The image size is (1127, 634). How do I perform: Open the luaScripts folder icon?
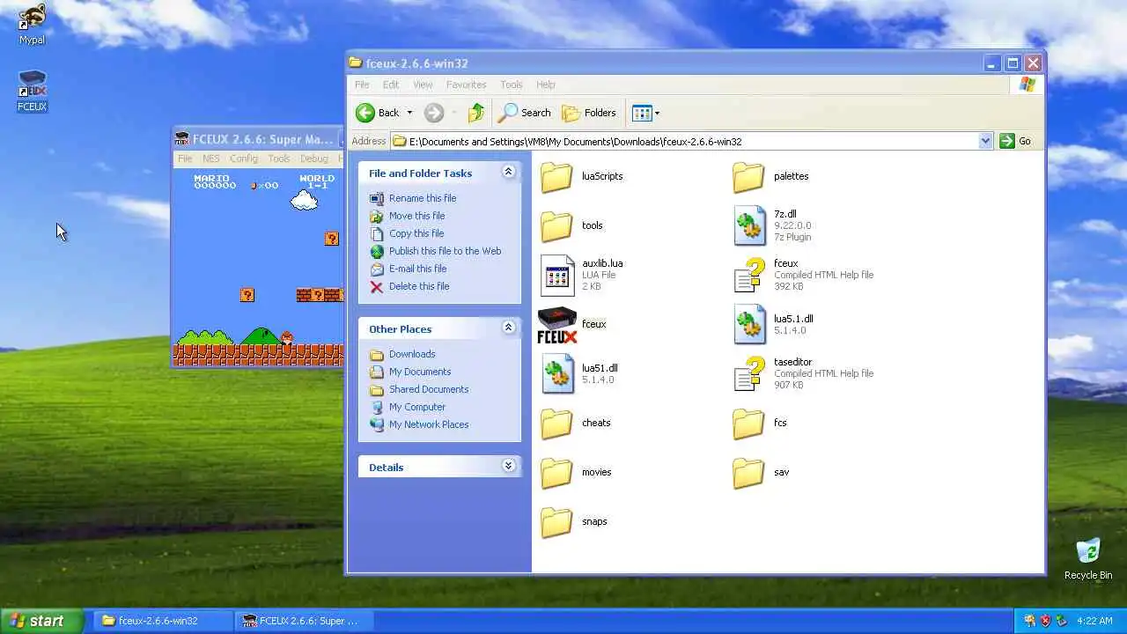click(556, 177)
